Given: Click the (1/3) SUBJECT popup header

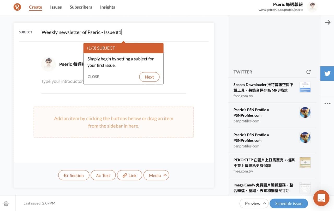Looking at the screenshot, I should coord(123,48).
